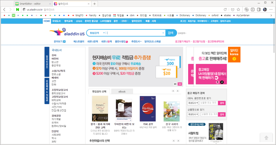Click the 로그인 link
Image resolution: width=276 pixels, height=145 pixels.
183,21
